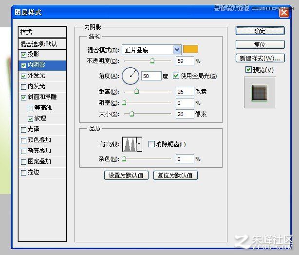299x255 pixels.
Task: Click the 距离 distance slider handle
Action: [136, 91]
